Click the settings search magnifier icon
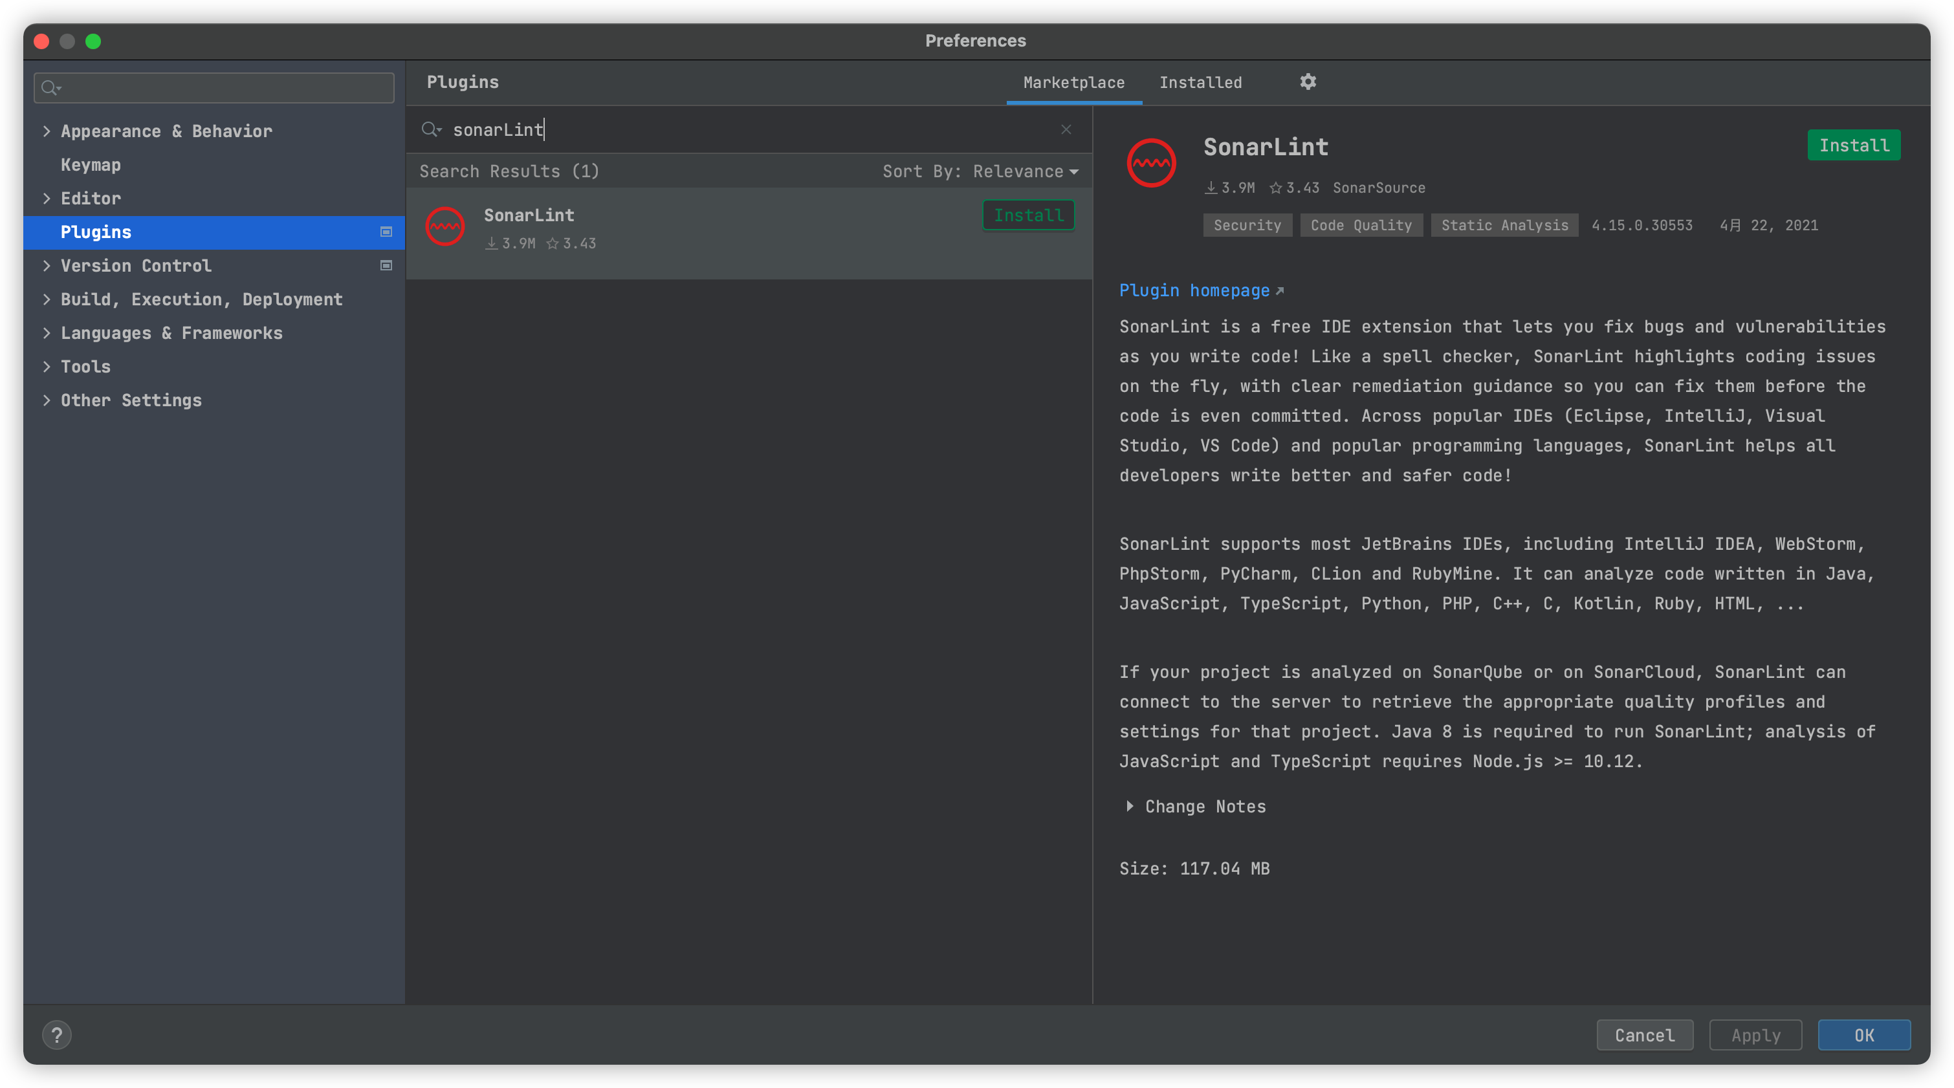 pos(51,88)
